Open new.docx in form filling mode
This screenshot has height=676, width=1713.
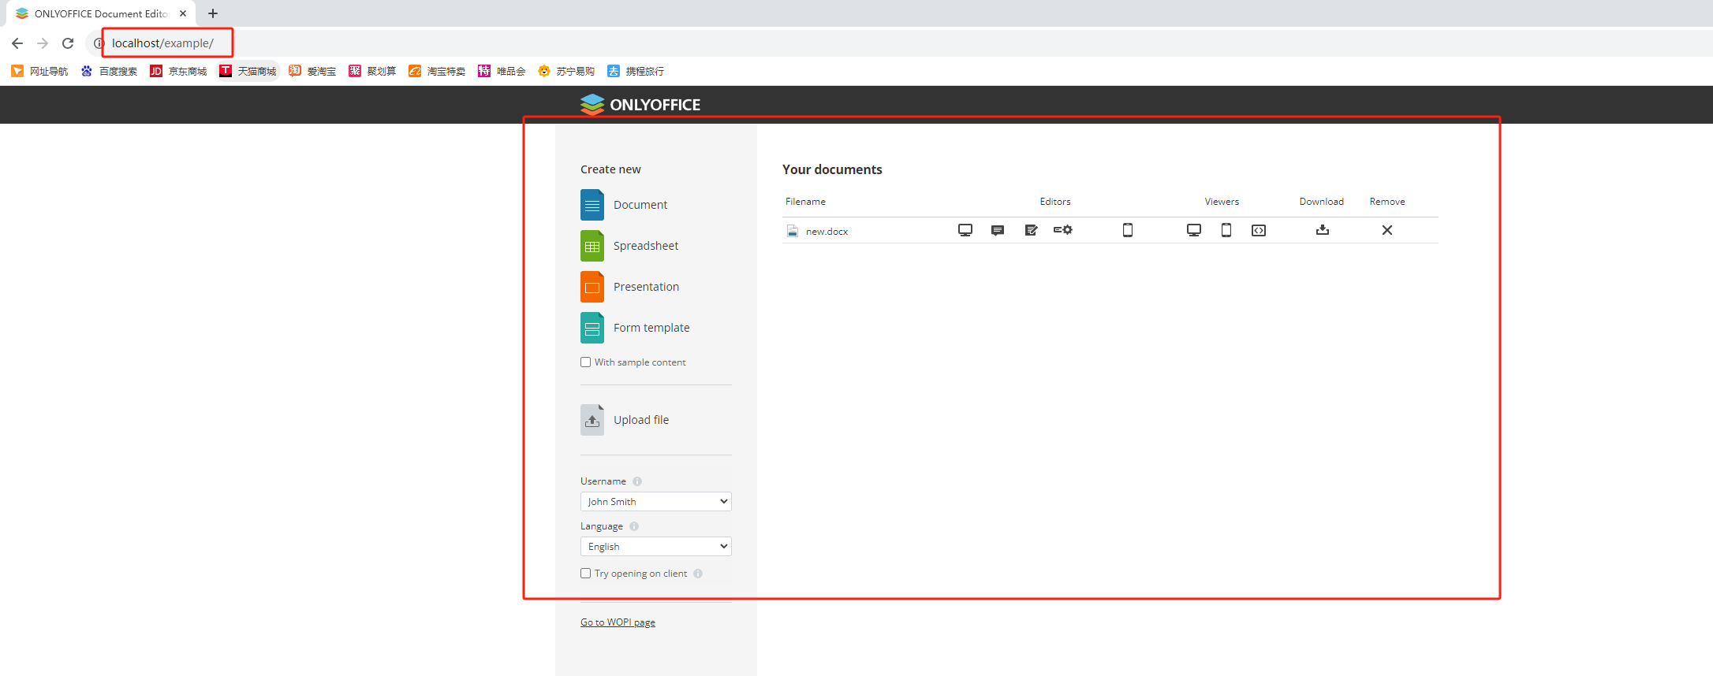tap(1063, 230)
